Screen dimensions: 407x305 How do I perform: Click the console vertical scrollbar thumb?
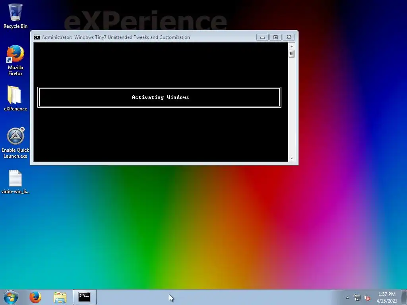(291, 54)
